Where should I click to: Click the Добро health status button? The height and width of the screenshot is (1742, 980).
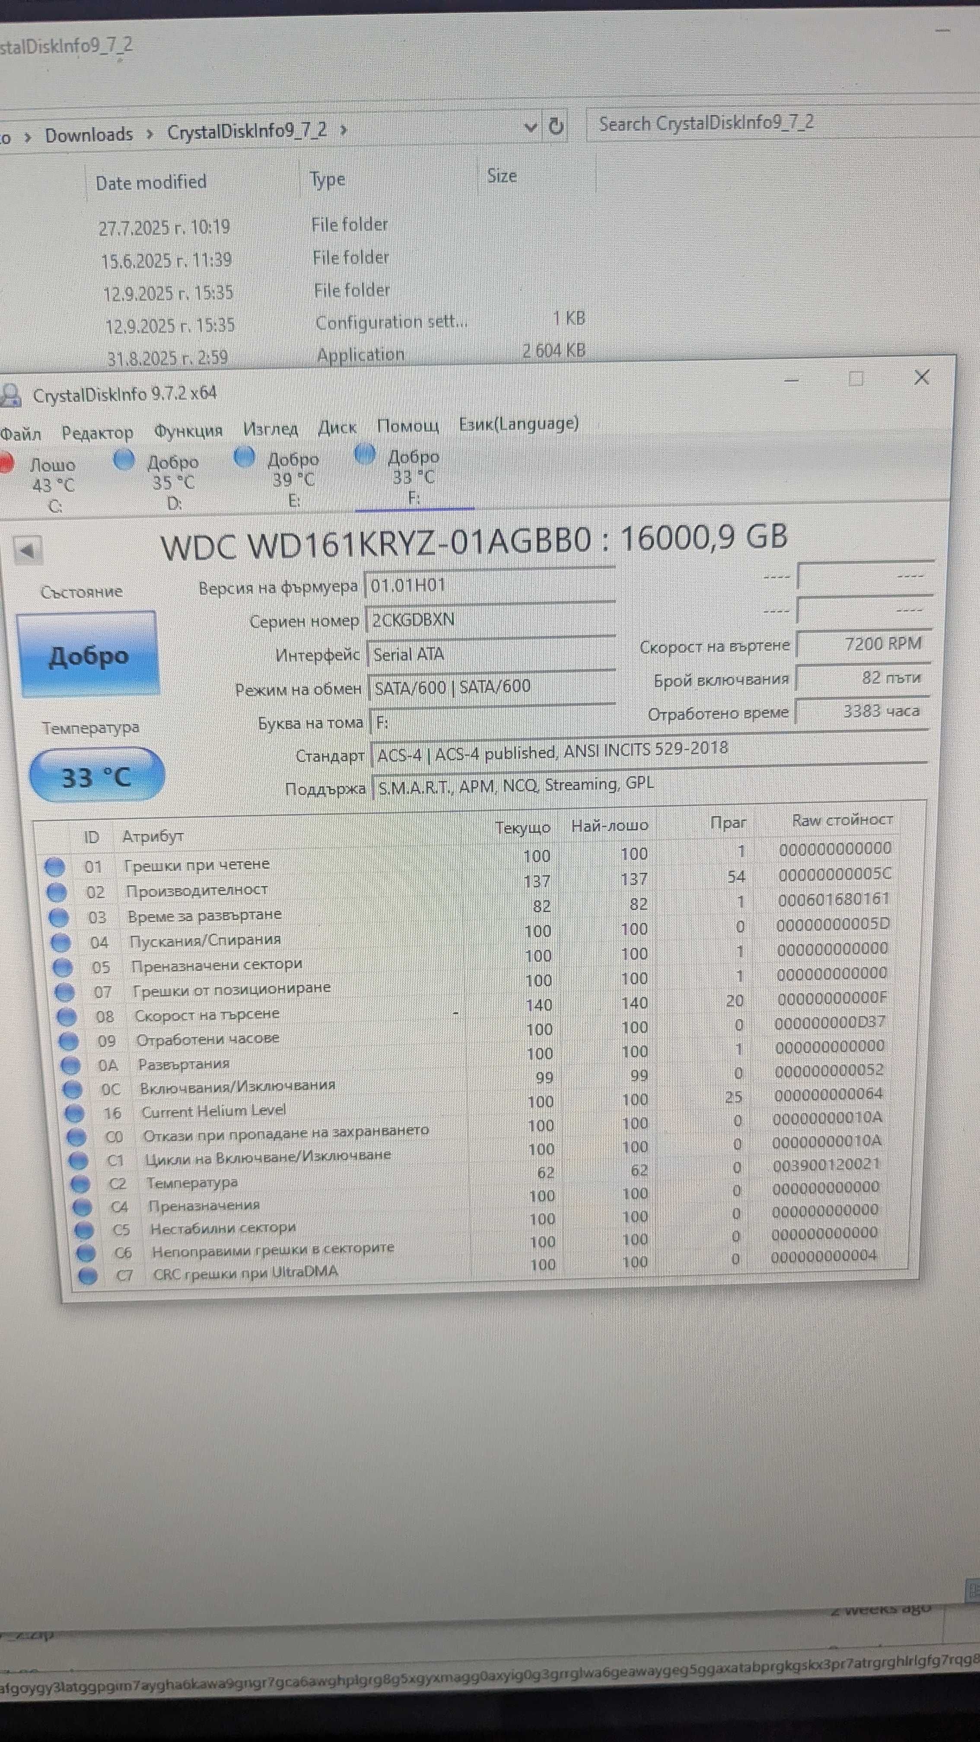[x=88, y=655]
